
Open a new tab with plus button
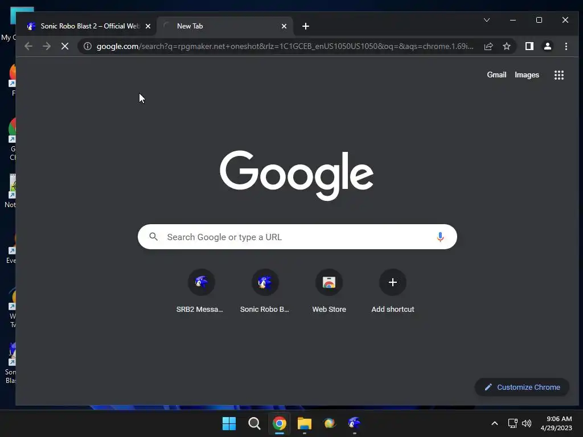[x=306, y=26]
